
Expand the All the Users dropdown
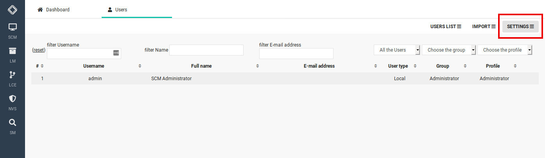pyautogui.click(x=397, y=50)
